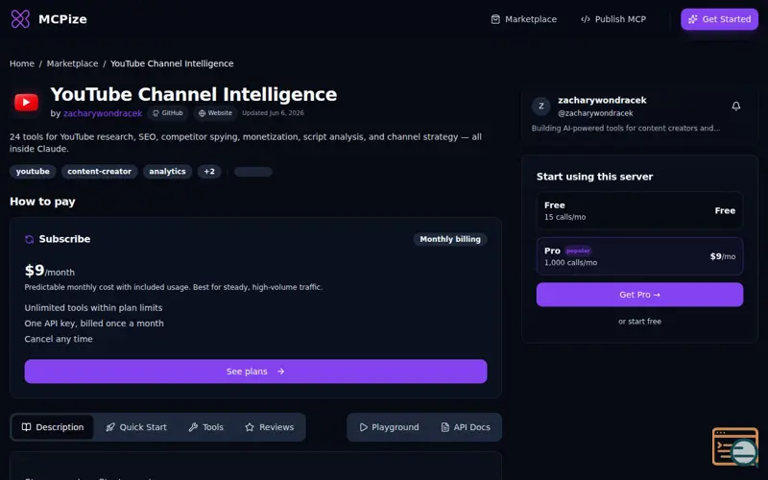768x480 pixels.
Task: Select the analytics tag
Action: pyautogui.click(x=167, y=172)
